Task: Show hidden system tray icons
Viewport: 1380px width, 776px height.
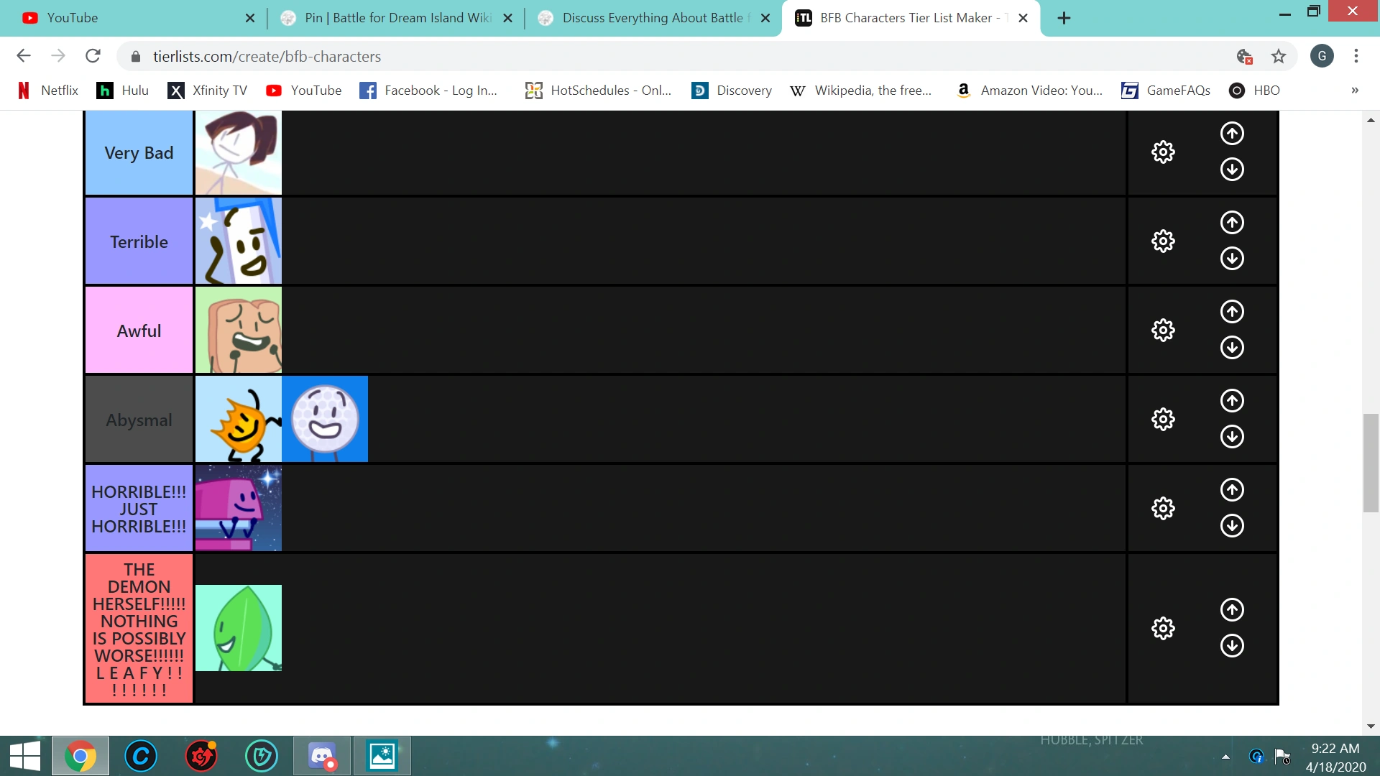Action: pos(1225,757)
